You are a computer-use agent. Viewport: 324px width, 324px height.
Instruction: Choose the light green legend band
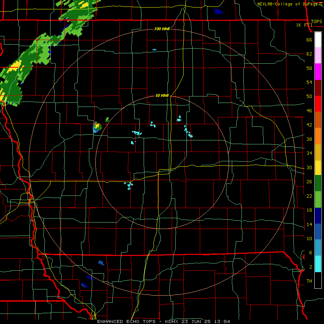(x=318, y=199)
